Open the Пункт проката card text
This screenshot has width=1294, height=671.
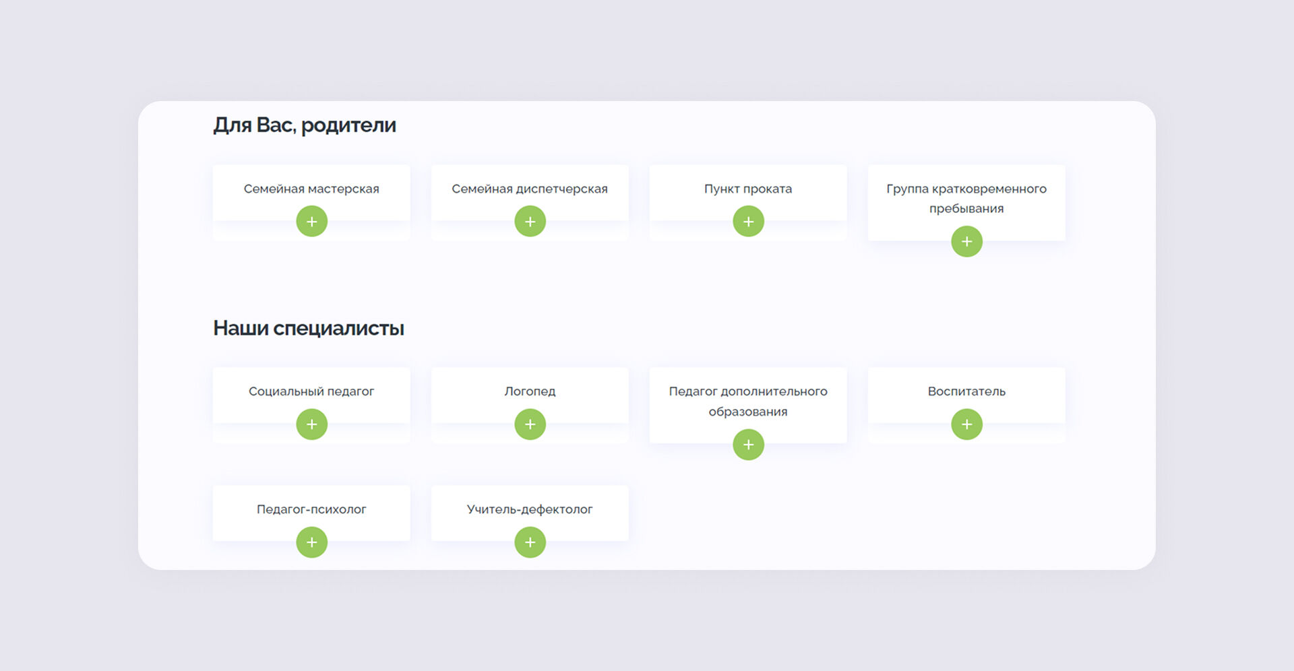748,189
